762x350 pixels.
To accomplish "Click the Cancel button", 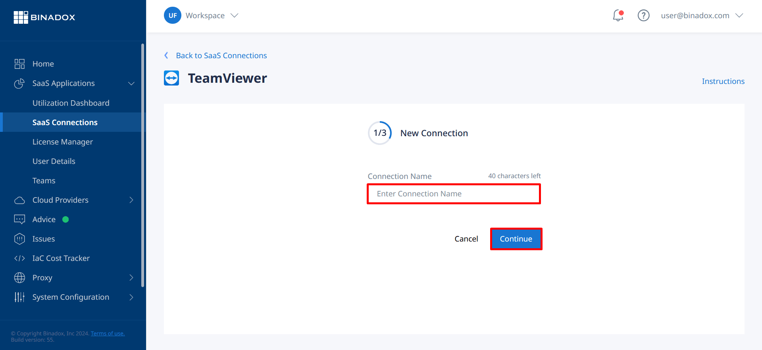I will click(466, 239).
